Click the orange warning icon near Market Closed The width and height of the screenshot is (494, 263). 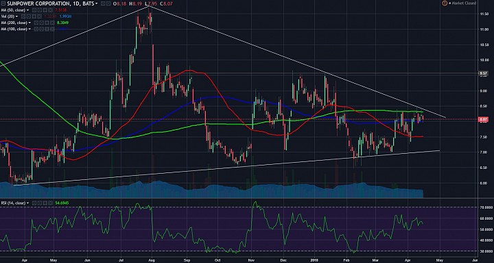pos(445,3)
